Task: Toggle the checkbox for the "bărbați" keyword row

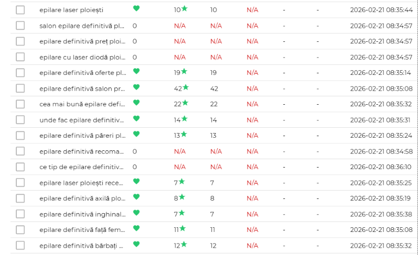Action: coord(20,246)
